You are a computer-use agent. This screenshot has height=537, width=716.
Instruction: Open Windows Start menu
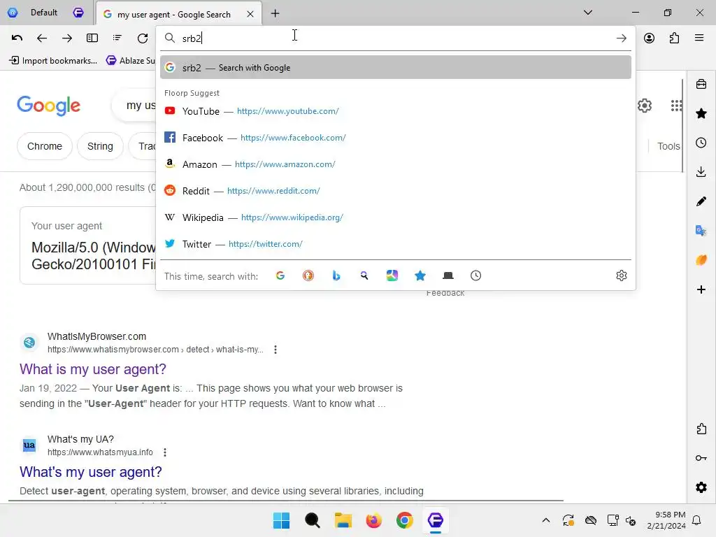point(281,520)
